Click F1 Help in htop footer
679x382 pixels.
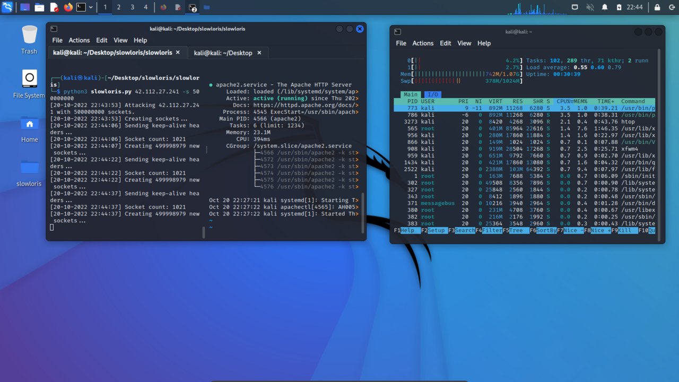(407, 230)
